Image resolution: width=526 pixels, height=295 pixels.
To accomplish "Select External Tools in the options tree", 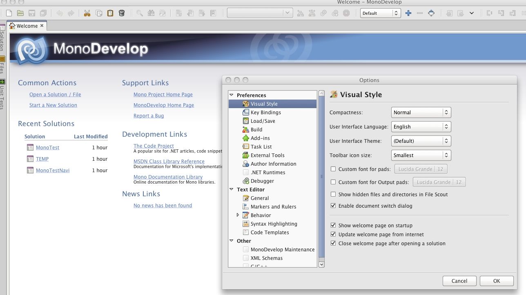I will 267,155.
